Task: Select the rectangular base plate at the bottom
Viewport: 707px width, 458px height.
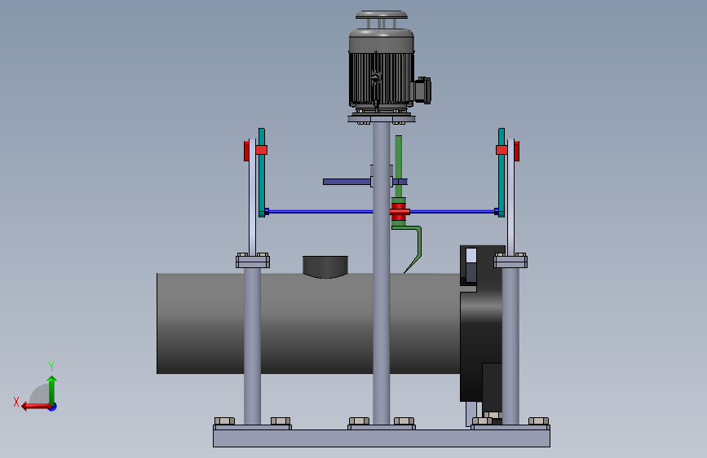Action: coord(382,438)
